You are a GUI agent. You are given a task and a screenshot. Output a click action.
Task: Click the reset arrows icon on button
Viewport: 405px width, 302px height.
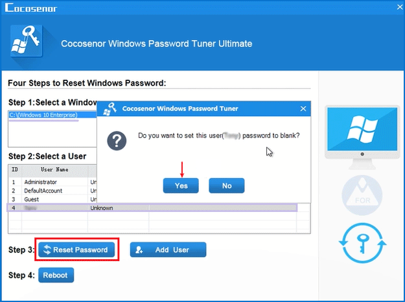pos(47,250)
